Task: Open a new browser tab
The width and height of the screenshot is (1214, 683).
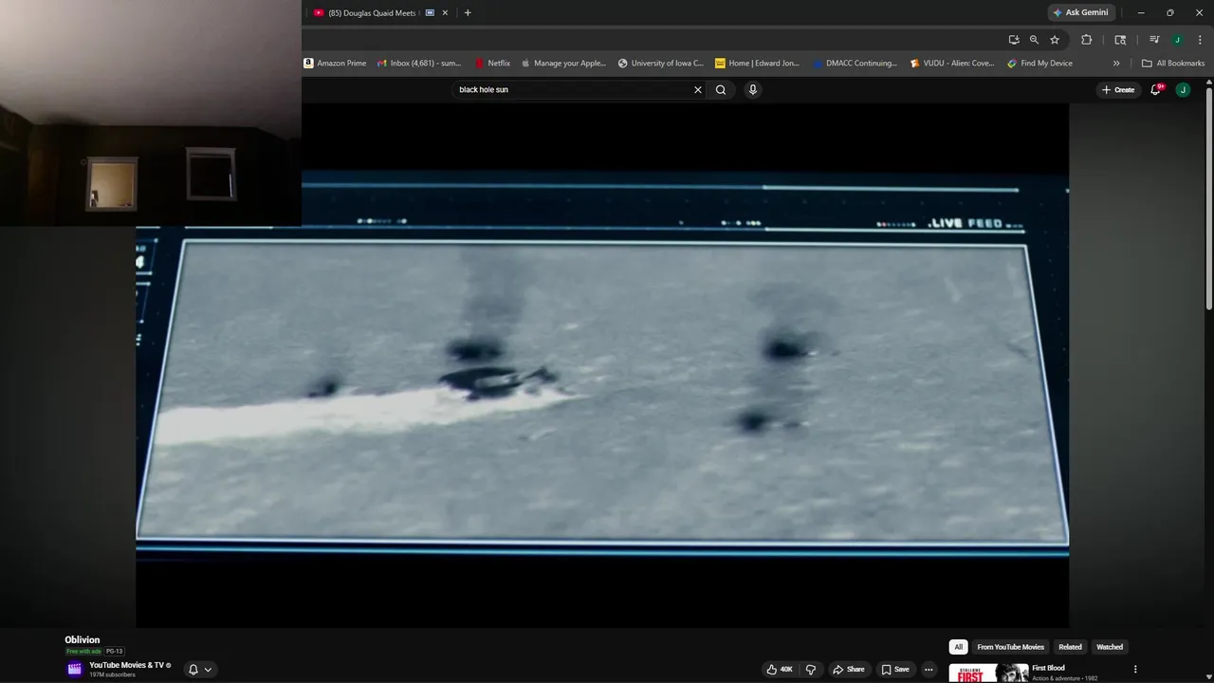Action: point(468,13)
